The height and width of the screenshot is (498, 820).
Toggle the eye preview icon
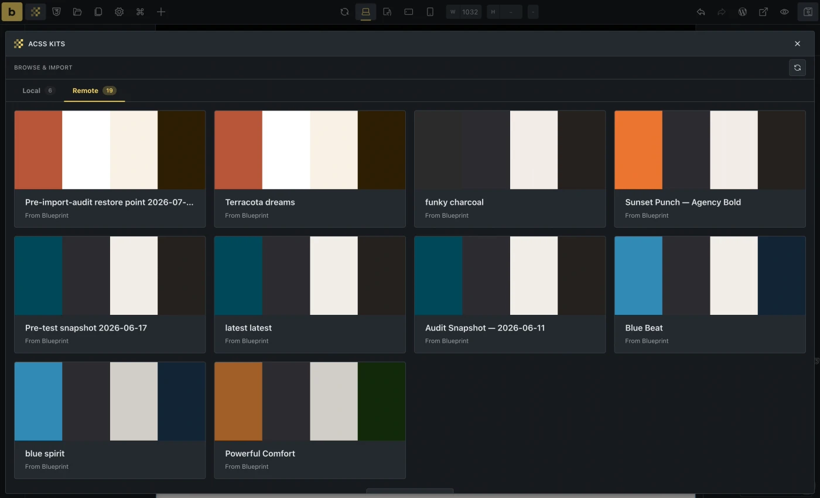pyautogui.click(x=784, y=12)
